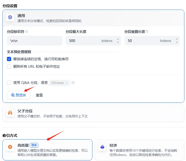
Task: Click the info icon next to Chinese dropdown
Action: (x=73, y=83)
